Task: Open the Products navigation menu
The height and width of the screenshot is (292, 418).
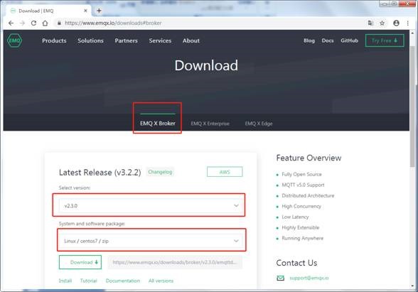Action: coord(54,40)
